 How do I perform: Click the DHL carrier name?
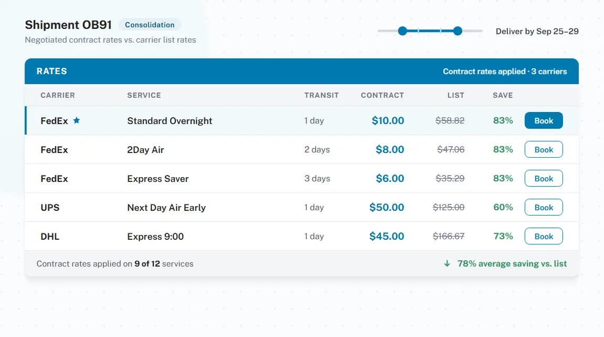(50, 237)
